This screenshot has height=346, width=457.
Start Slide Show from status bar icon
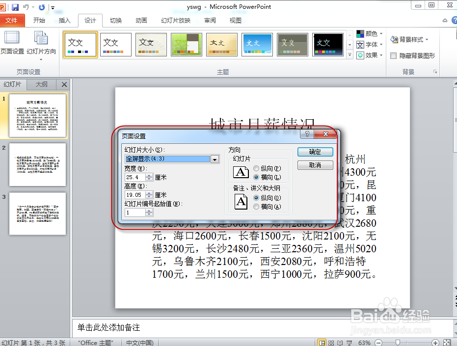tap(349, 342)
